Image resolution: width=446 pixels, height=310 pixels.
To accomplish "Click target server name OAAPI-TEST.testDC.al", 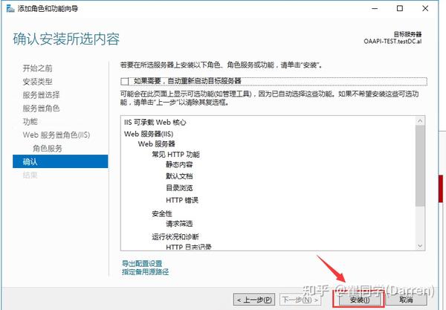I will (x=392, y=42).
